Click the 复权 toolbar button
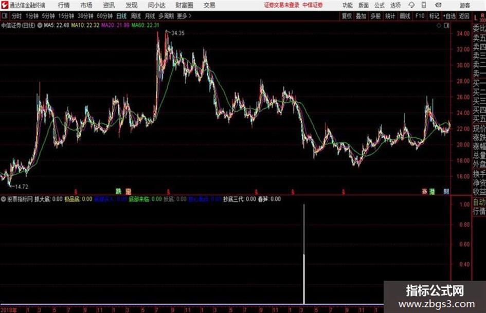The height and width of the screenshot is (313, 486). click(347, 16)
